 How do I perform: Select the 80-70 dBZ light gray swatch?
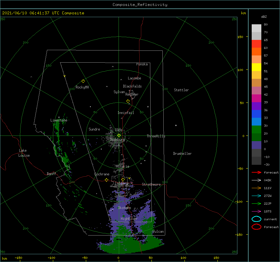tap(256, 28)
